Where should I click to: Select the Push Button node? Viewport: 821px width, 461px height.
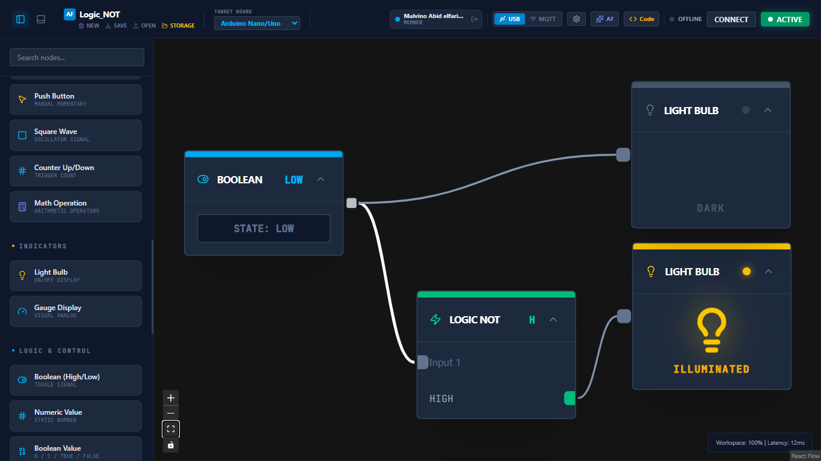76,99
